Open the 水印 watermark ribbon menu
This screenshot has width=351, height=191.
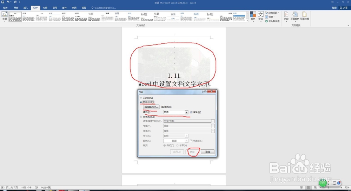tap(286, 16)
